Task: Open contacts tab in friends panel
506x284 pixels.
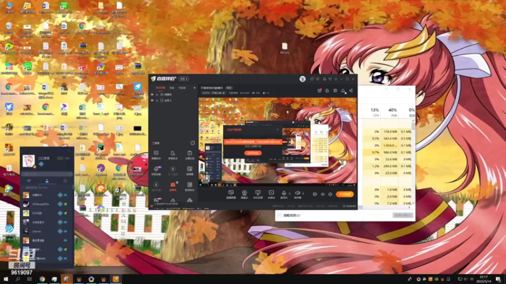Action: point(47,181)
